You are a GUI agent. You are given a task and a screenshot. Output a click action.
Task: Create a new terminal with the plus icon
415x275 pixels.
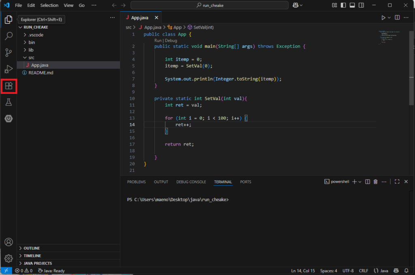[354, 182]
